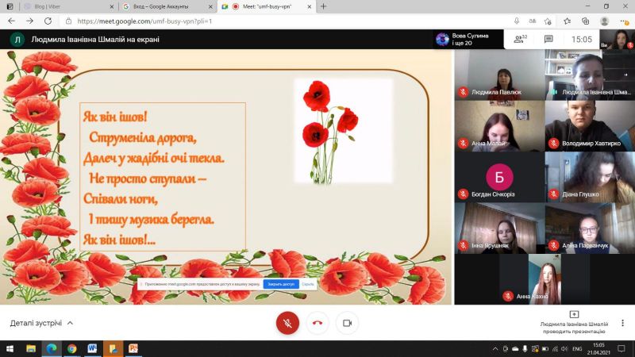Open the Edge profile avatar
The width and height of the screenshot is (635, 357).
coord(605,21)
